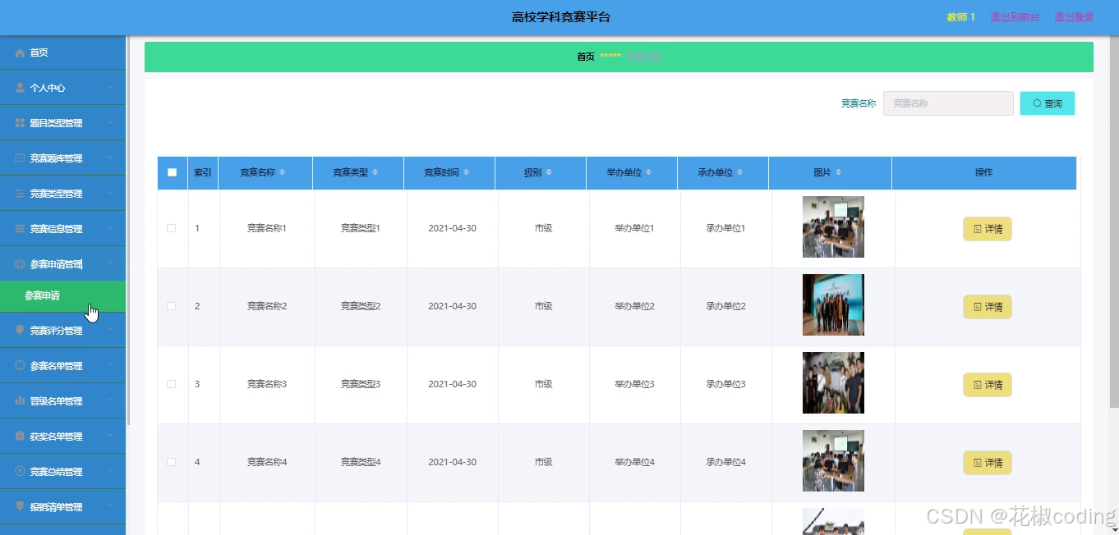Open the image thumbnail in row 3
The width and height of the screenshot is (1119, 535).
click(833, 383)
